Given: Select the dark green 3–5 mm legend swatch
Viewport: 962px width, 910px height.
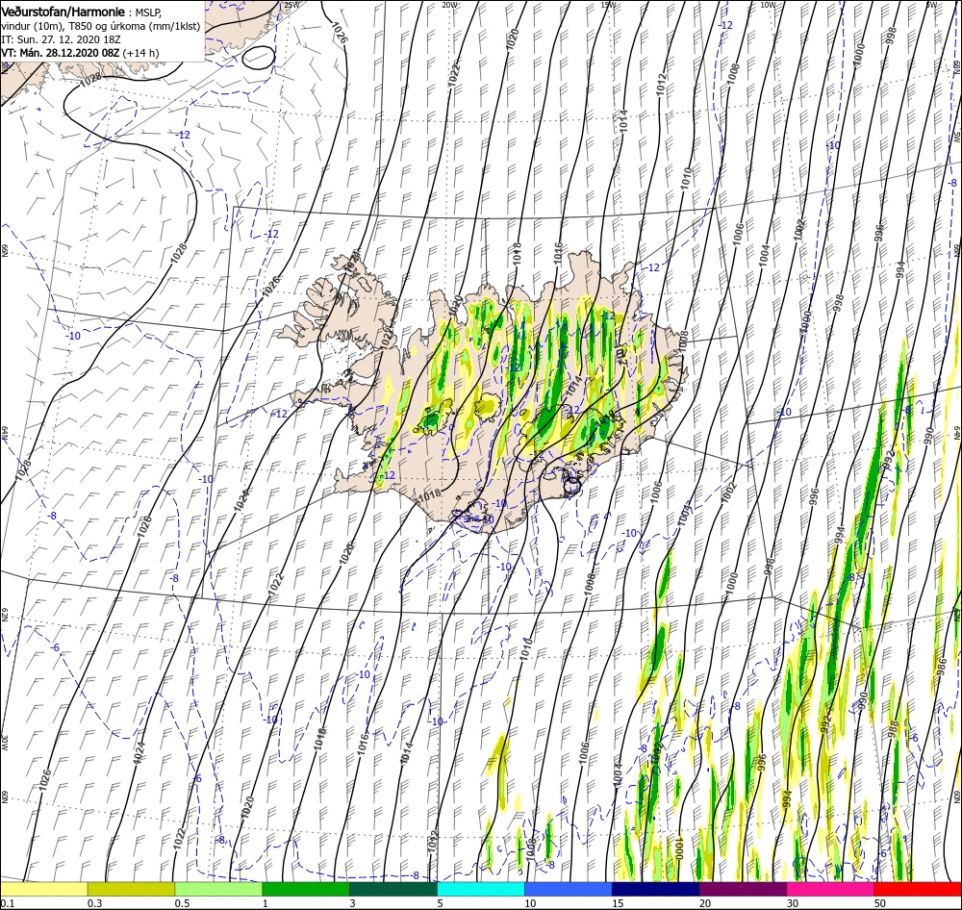Looking at the screenshot, I should click(x=393, y=889).
